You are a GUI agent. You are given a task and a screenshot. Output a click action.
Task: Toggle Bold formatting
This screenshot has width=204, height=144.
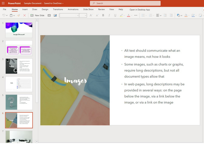(x=103, y=15)
